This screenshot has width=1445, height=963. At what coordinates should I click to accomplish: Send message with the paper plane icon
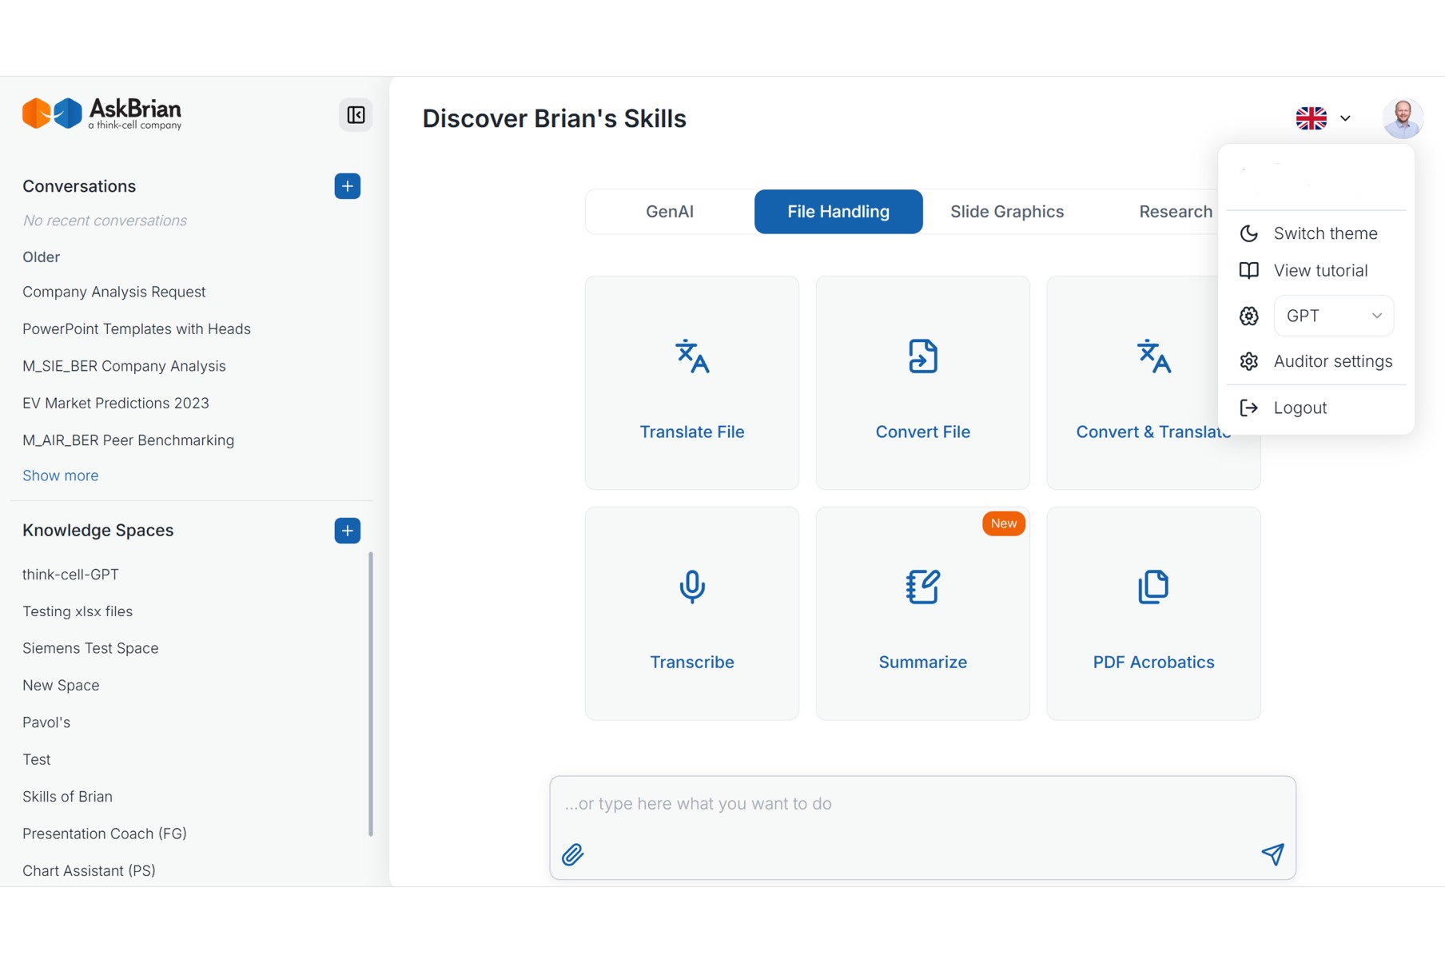coord(1272,854)
